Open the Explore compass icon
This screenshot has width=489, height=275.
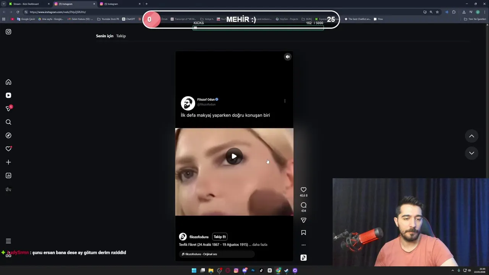(x=8, y=136)
